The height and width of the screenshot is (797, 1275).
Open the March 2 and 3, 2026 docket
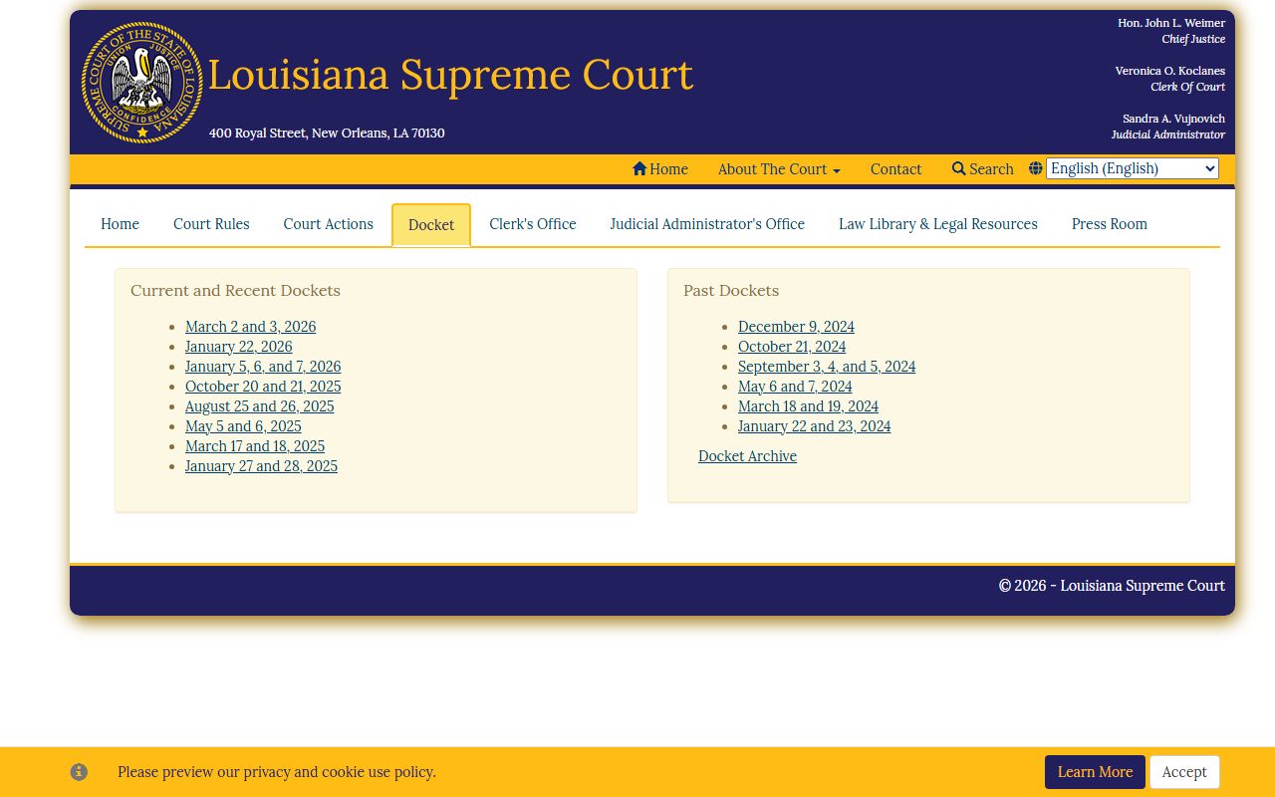(x=250, y=327)
